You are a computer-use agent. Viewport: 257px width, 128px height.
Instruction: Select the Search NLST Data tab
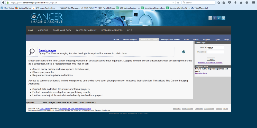pos(149,39)
